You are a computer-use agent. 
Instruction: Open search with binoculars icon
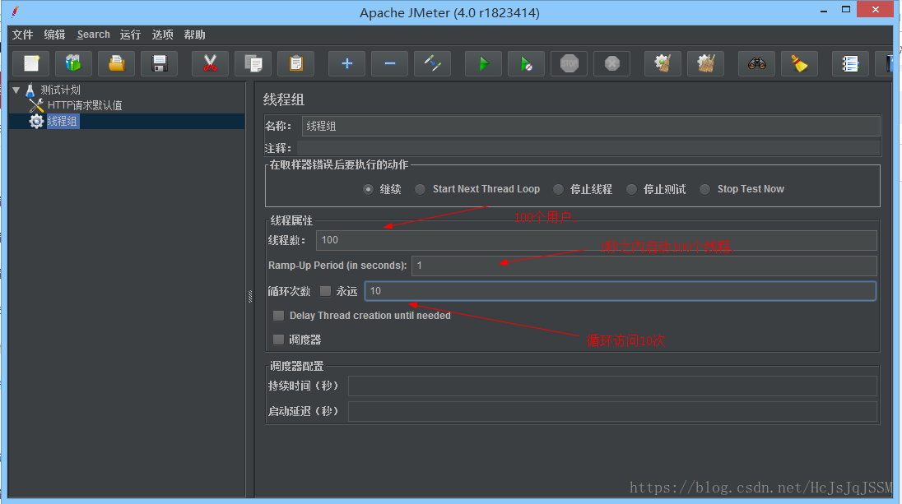click(756, 63)
